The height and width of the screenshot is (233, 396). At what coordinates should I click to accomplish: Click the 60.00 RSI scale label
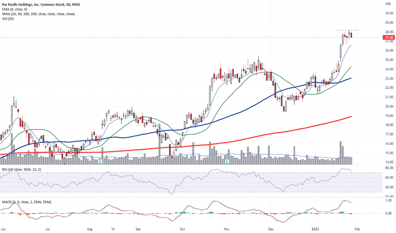click(x=389, y=178)
